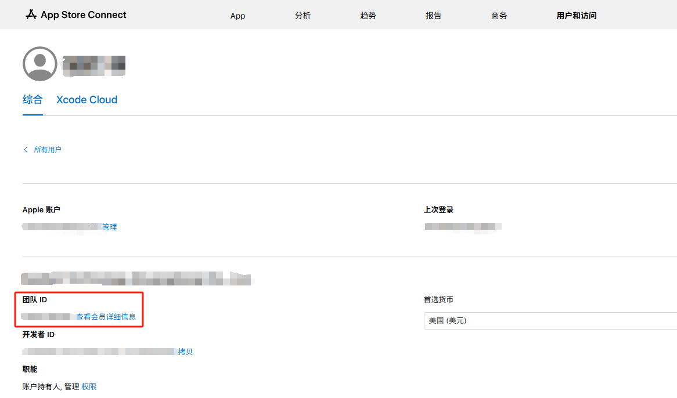Select the 商务 navigation item
Image resolution: width=677 pixels, height=398 pixels.
(x=499, y=16)
